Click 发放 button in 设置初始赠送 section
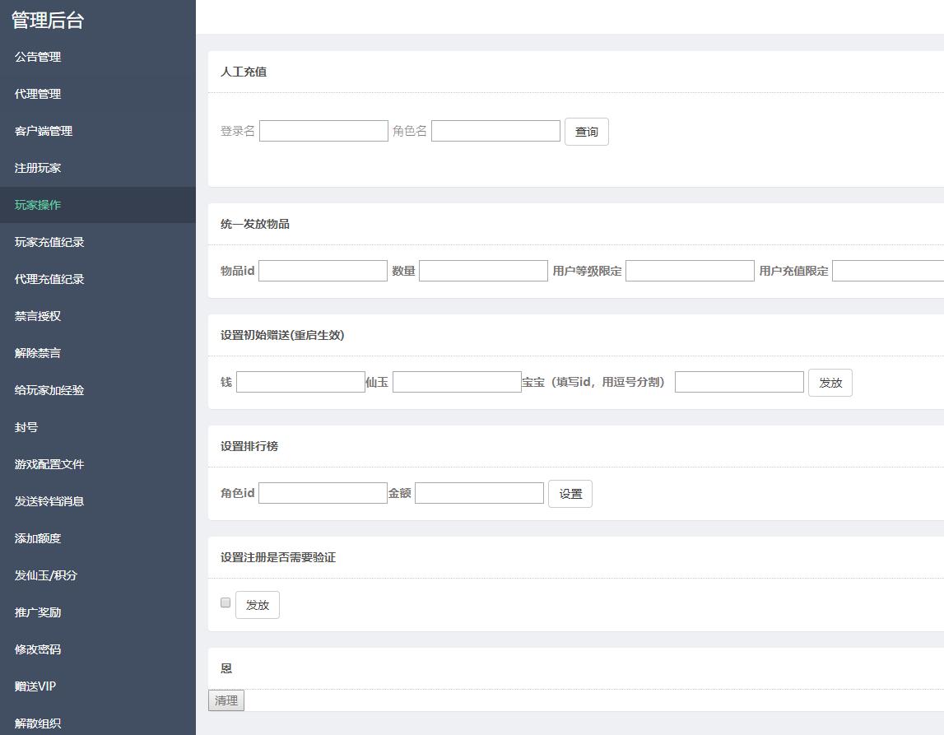The width and height of the screenshot is (944, 735). [x=830, y=383]
